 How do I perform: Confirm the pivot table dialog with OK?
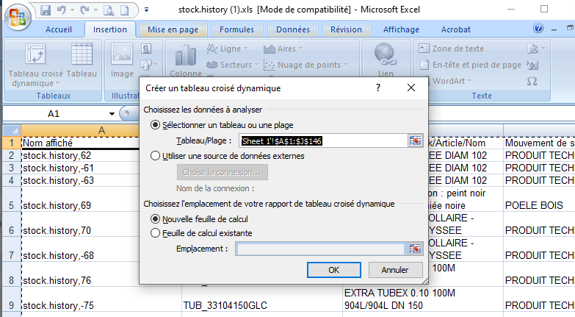pos(333,270)
